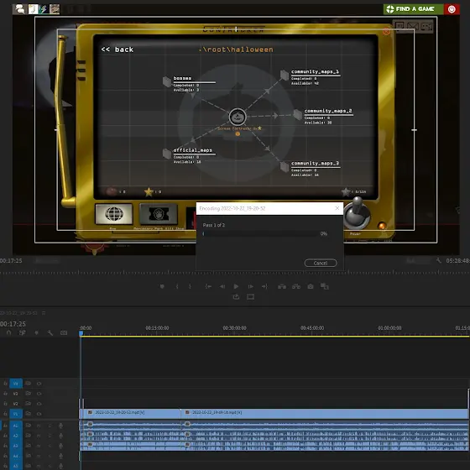
Task: Click Mark Out bracket button
Action: 190,286
